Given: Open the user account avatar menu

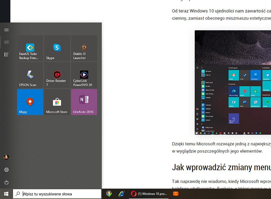Looking at the screenshot, I should pos(6,157).
